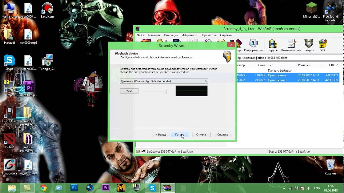344x193 pixels.
Task: Click the Назад button in the wizard
Action: tap(161, 134)
